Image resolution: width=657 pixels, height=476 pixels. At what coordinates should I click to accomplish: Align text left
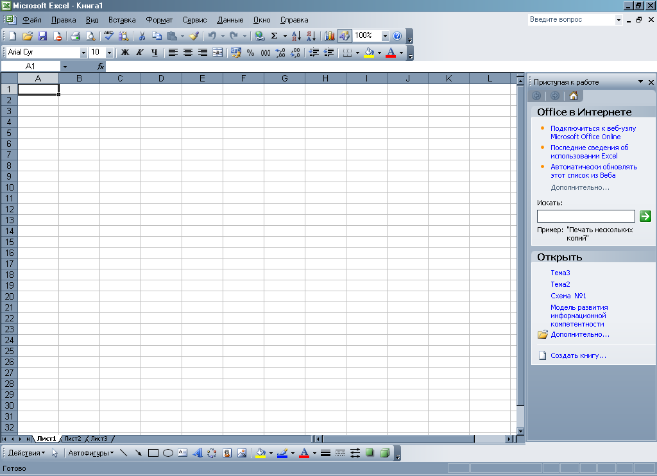click(173, 53)
